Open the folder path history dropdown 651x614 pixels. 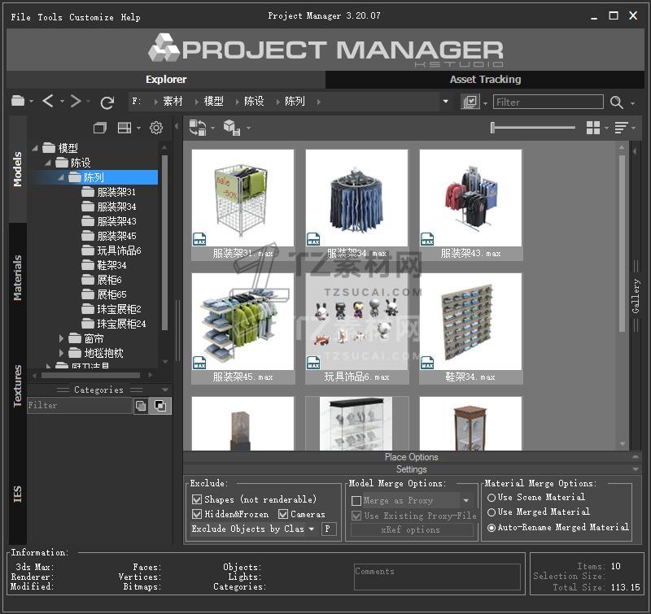445,102
